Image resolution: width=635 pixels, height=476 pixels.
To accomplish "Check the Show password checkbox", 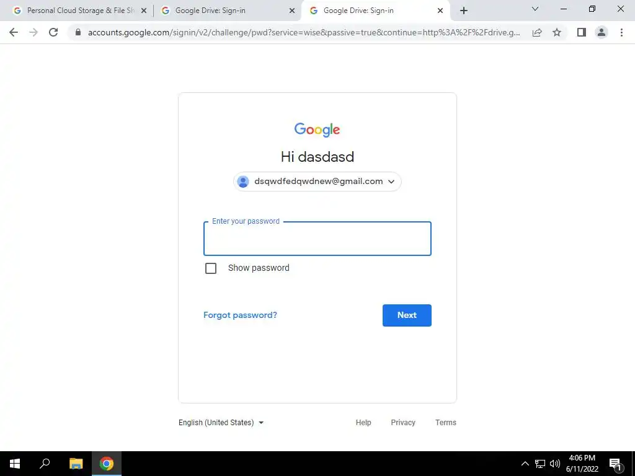I will (x=211, y=268).
